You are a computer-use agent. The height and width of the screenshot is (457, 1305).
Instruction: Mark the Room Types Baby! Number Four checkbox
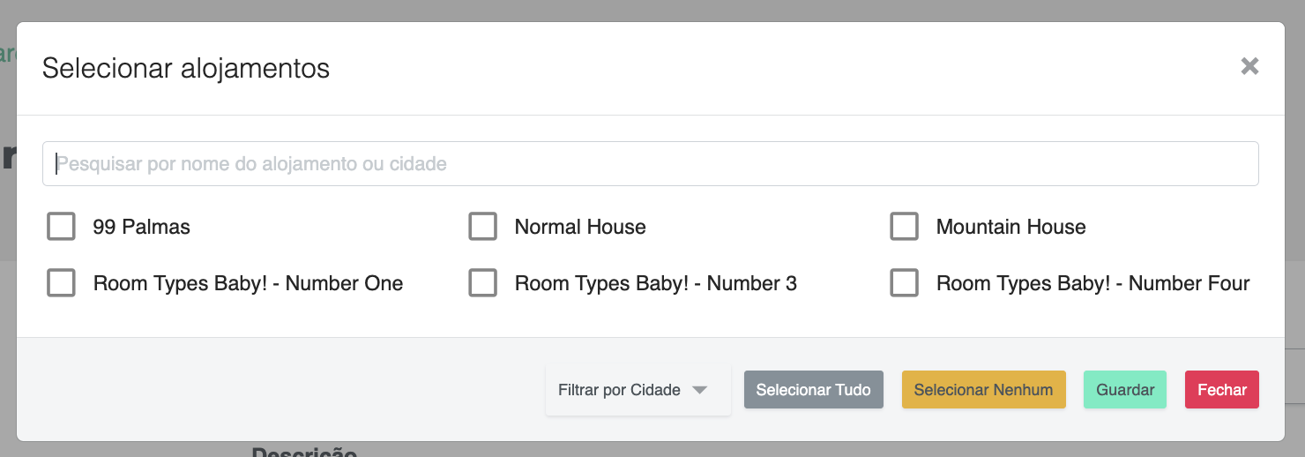click(x=904, y=283)
